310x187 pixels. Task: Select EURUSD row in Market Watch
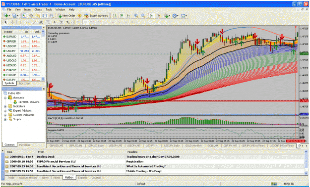(21, 37)
